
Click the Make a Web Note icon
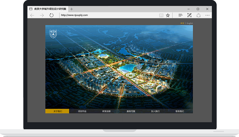(x=189, y=15)
